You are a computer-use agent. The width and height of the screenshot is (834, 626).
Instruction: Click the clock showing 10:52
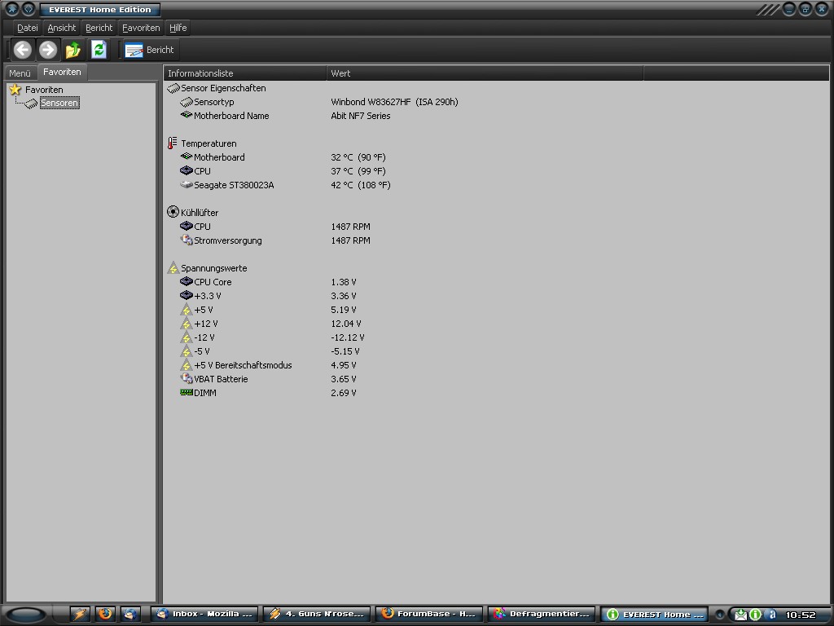[801, 615]
